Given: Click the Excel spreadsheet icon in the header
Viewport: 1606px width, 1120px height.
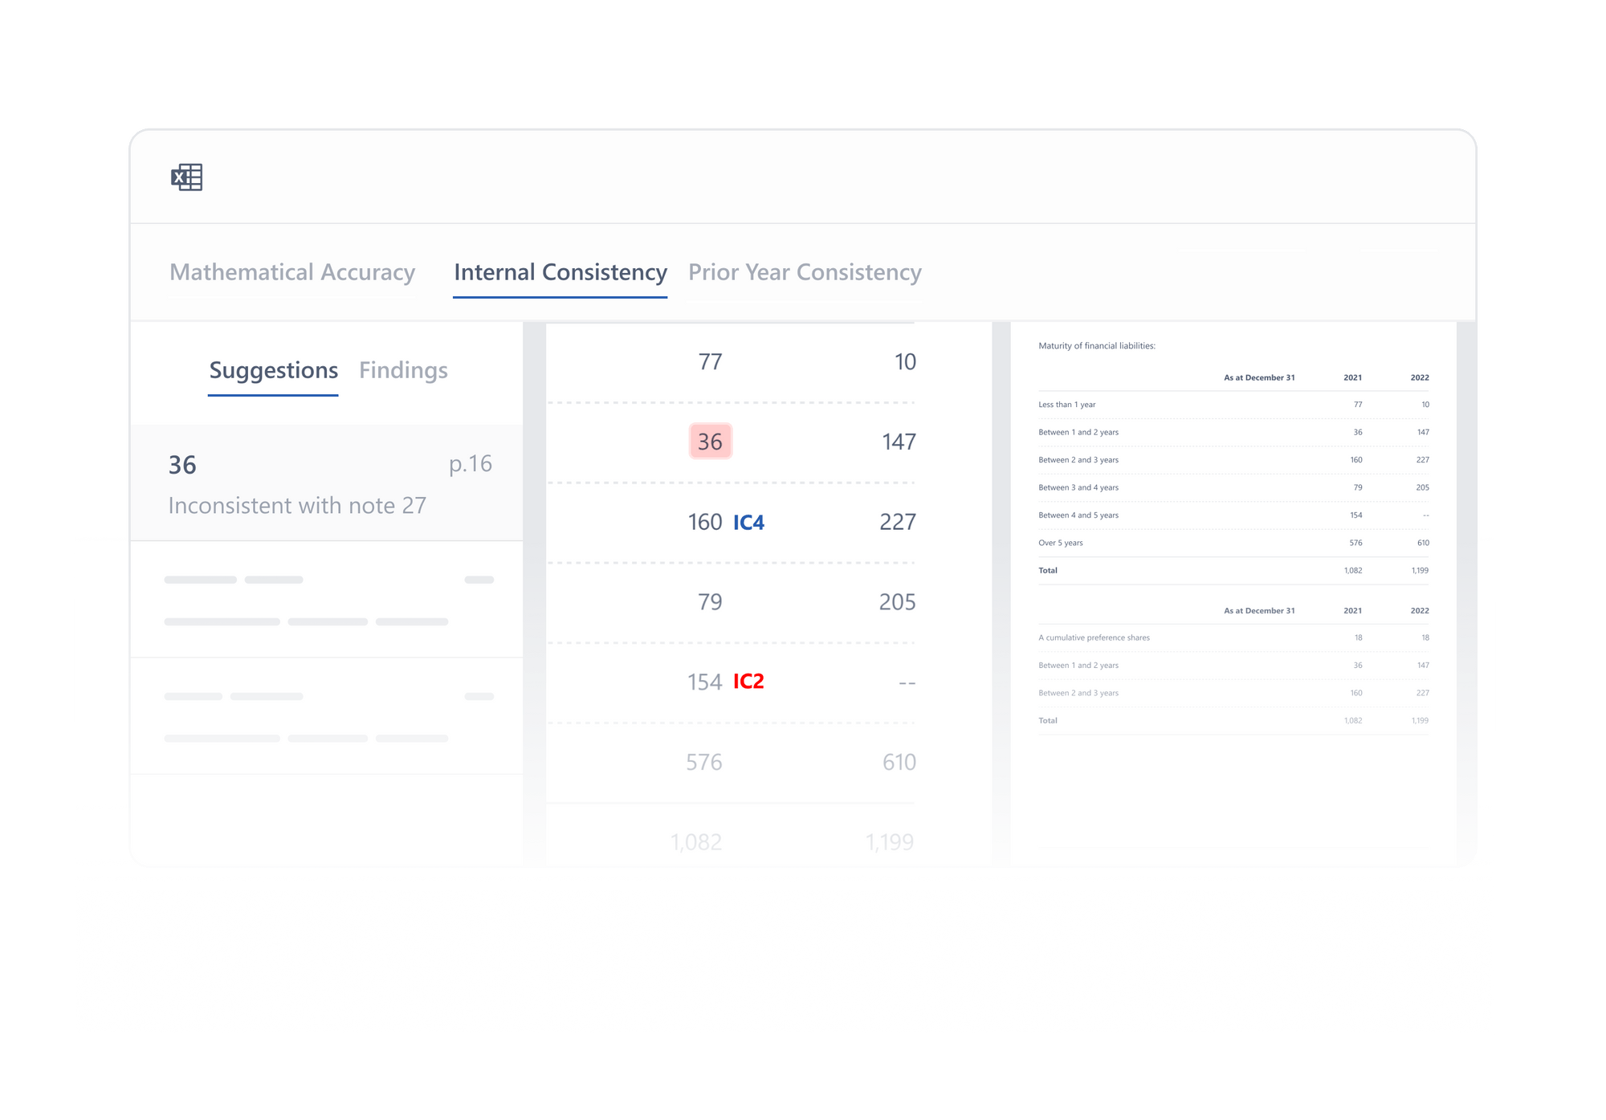Looking at the screenshot, I should (186, 177).
